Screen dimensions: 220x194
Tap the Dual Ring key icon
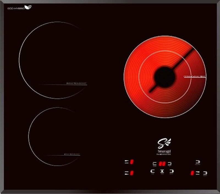pyautogui.click(x=197, y=162)
